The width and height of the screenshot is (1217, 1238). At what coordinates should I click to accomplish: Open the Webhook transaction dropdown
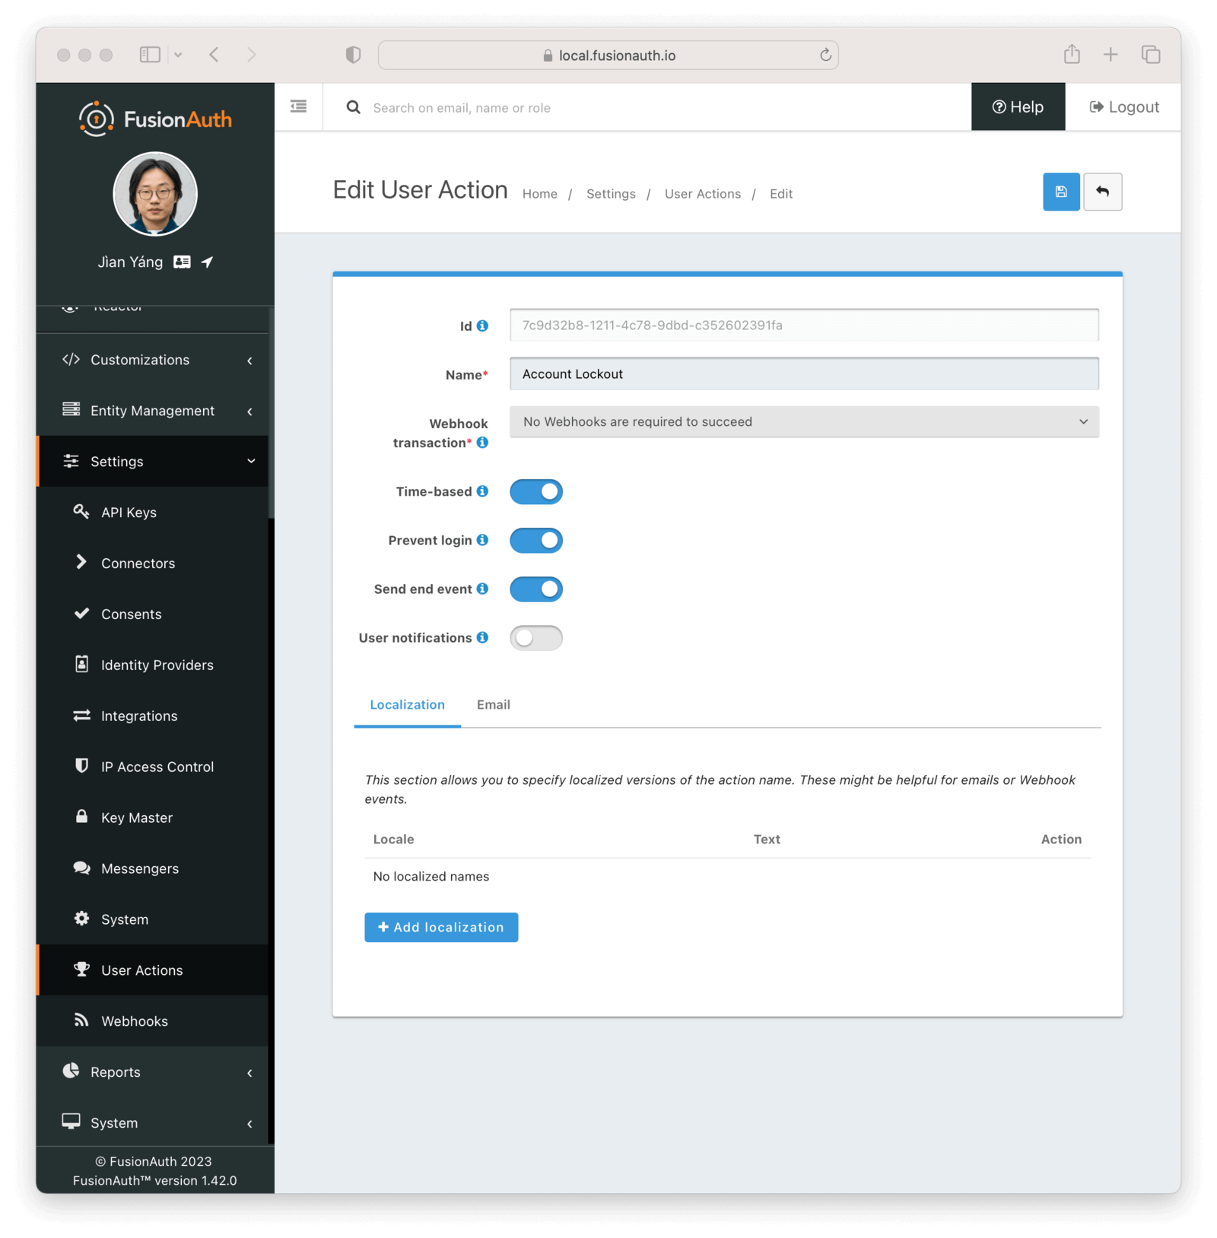803,421
